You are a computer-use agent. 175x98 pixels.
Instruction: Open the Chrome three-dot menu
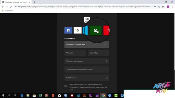tap(172, 7)
